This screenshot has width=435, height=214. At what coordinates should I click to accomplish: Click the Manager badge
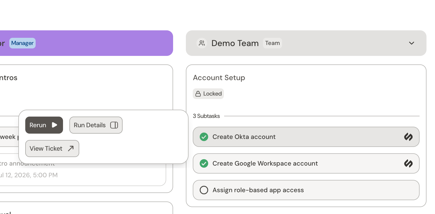pyautogui.click(x=22, y=43)
